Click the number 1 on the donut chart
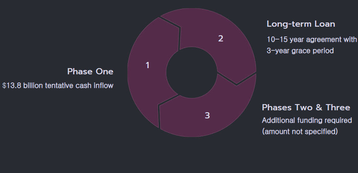 [x=147, y=65]
